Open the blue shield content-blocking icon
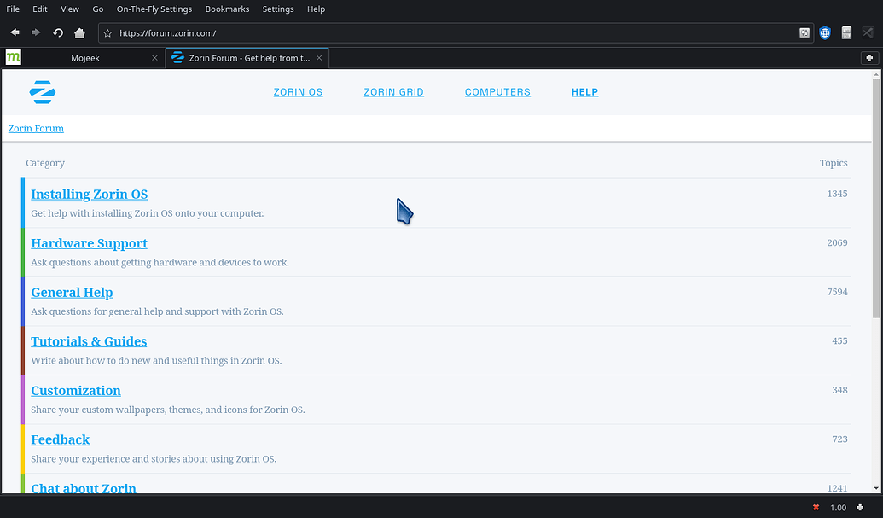The image size is (883, 518). (824, 32)
